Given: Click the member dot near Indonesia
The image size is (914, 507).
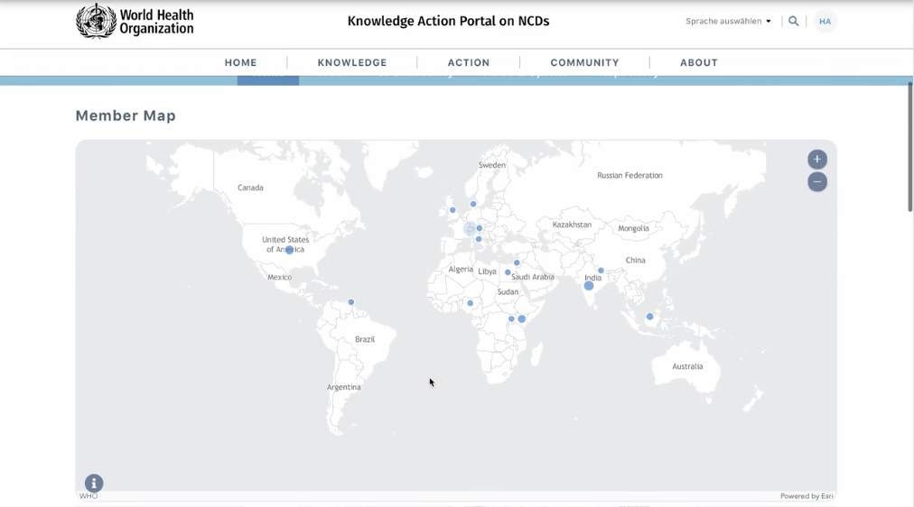Looking at the screenshot, I should pyautogui.click(x=649, y=317).
